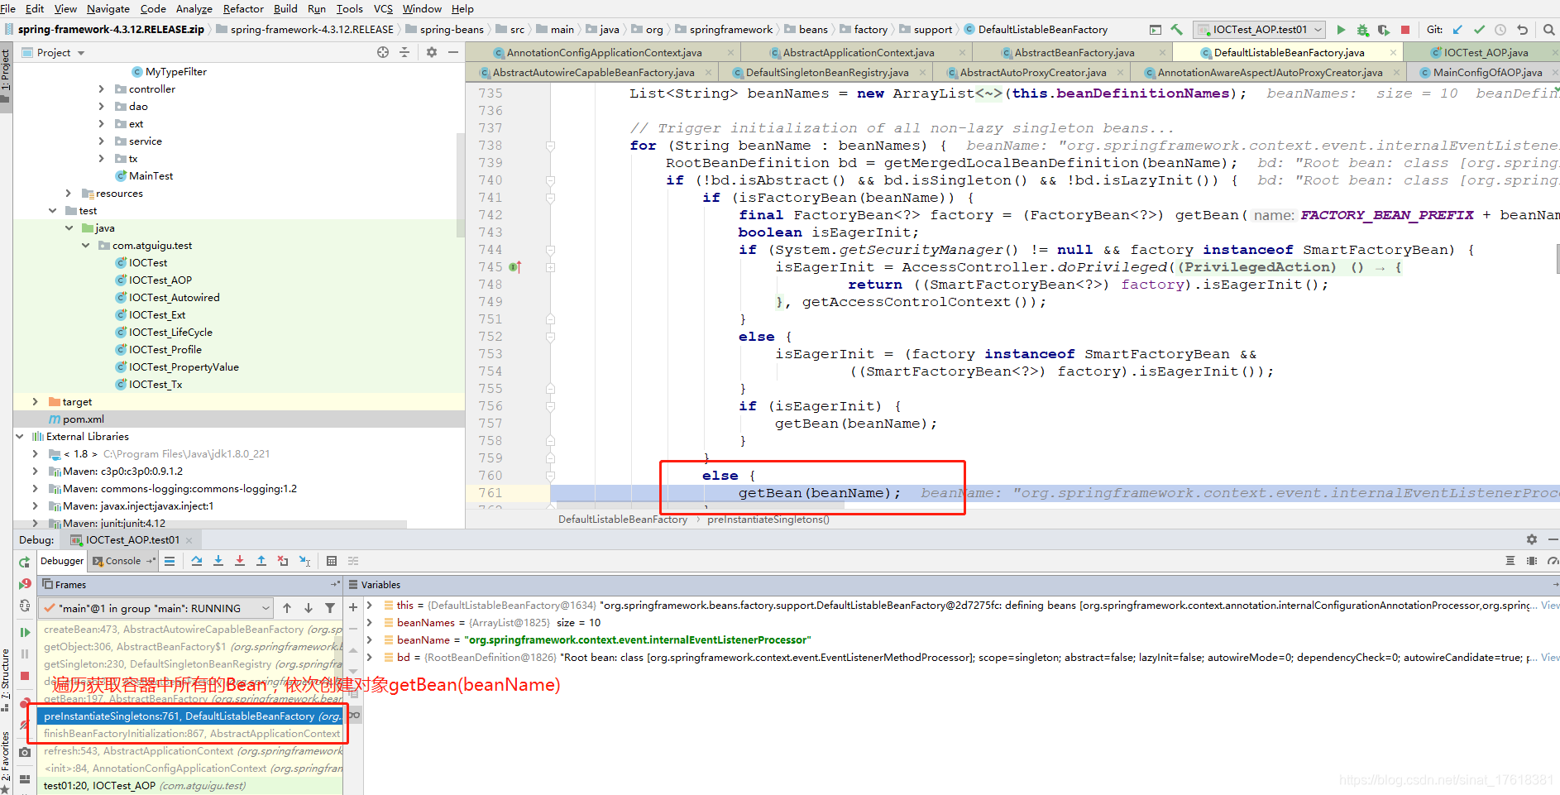The image size is (1560, 795).
Task: Open the Refactor menu
Action: click(243, 9)
